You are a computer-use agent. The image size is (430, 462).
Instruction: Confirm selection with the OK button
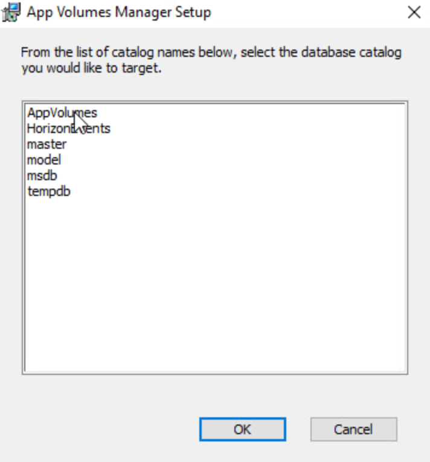click(x=242, y=429)
